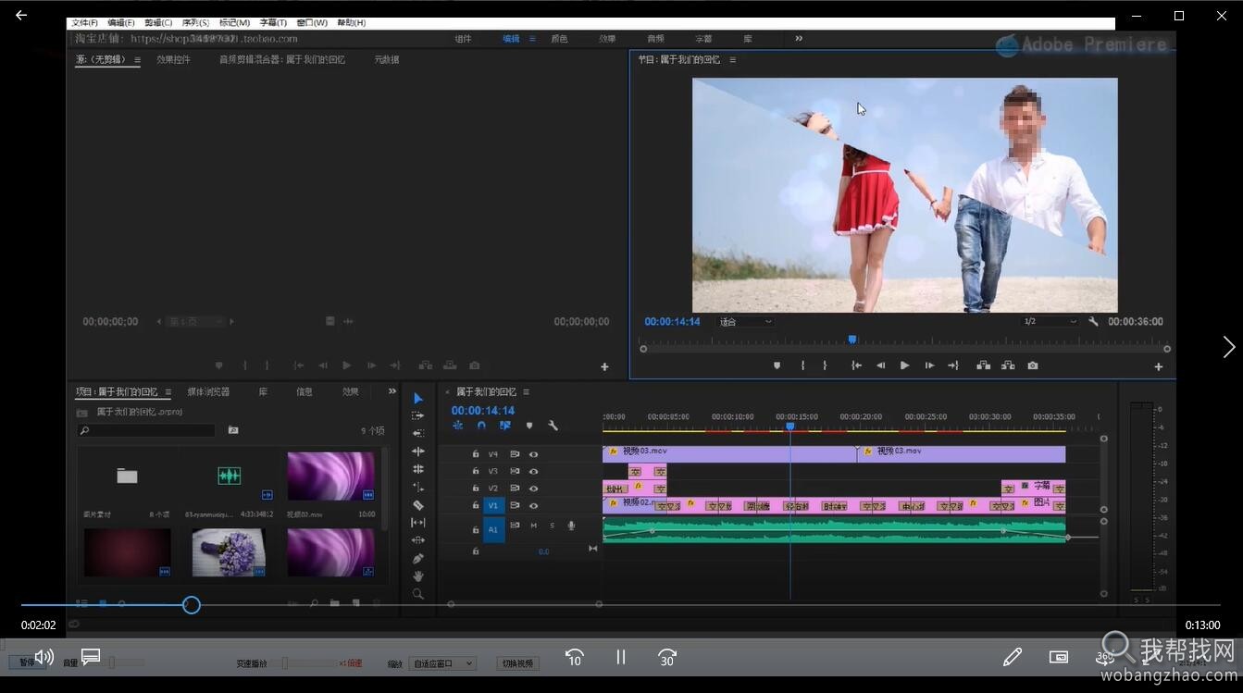Skip forward 30 seconds in video player
1243x693 pixels.
point(667,657)
